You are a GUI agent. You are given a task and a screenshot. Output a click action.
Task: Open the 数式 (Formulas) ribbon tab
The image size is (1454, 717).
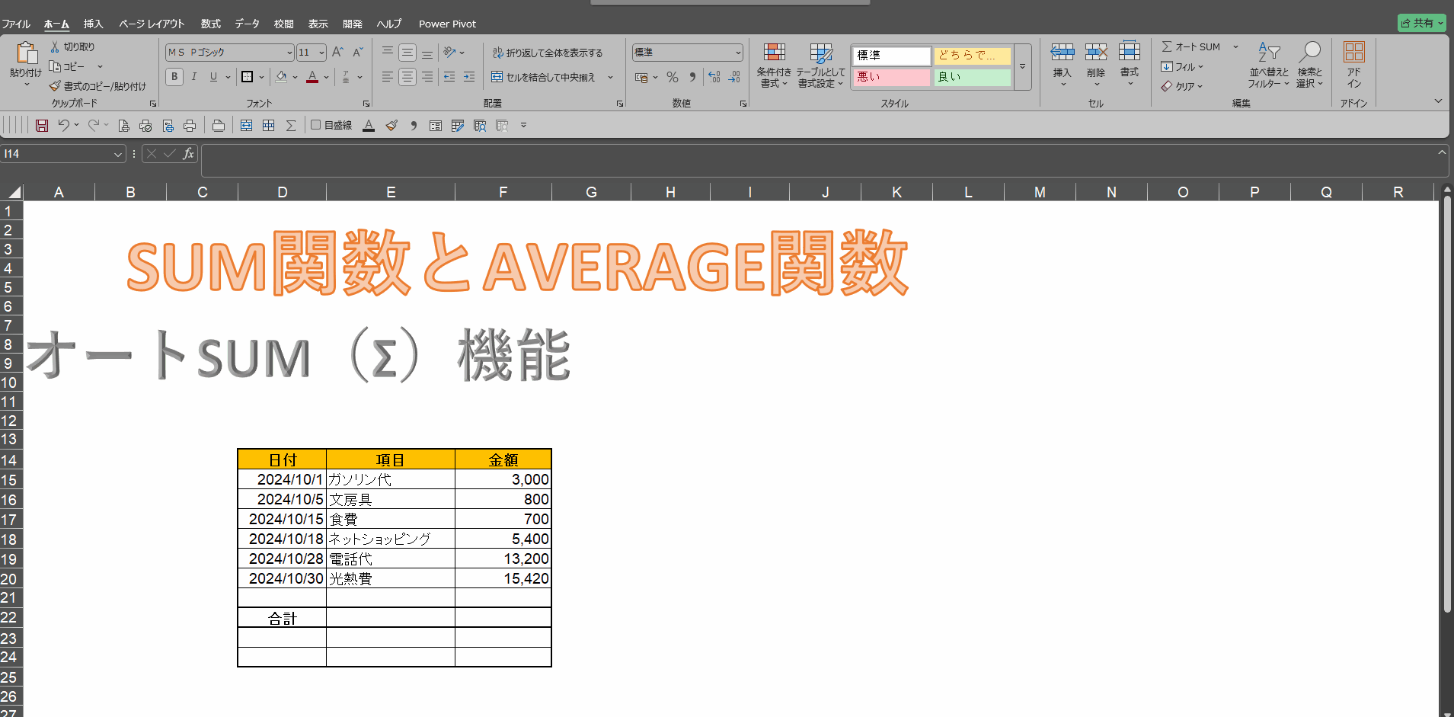point(210,24)
